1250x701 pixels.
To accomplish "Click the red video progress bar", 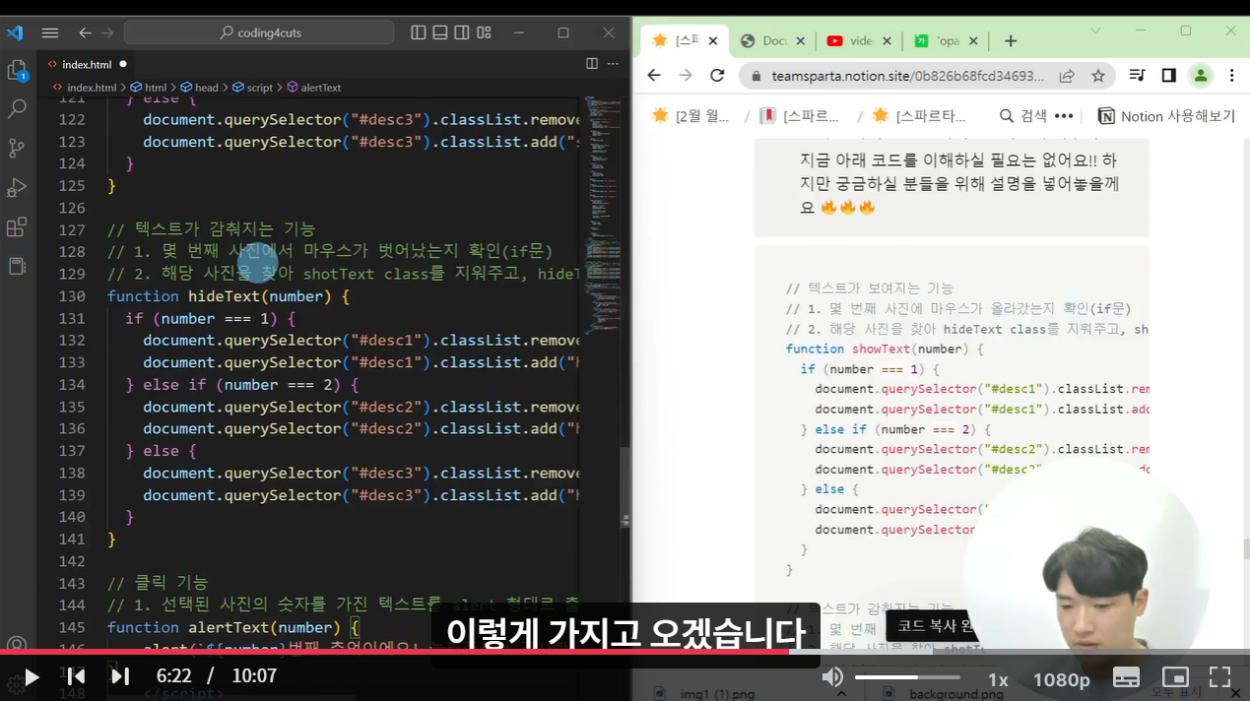I will point(394,652).
